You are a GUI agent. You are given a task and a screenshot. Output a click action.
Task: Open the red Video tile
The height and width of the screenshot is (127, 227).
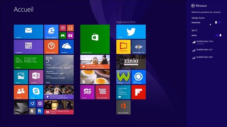(63, 28)
